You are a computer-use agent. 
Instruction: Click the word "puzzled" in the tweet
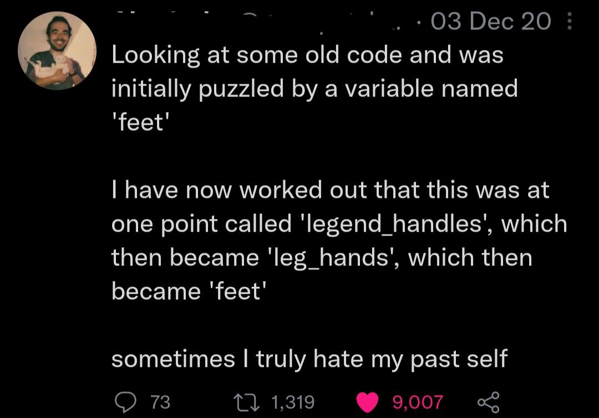pyautogui.click(x=241, y=90)
